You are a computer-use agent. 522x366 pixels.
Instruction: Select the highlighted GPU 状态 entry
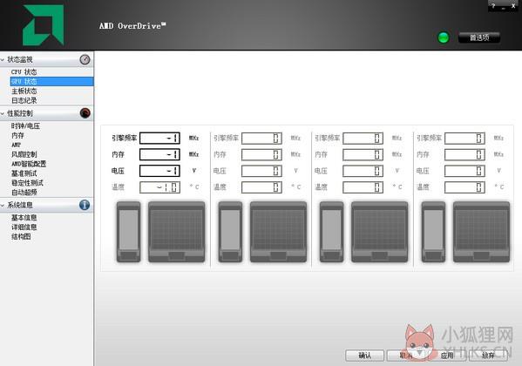click(51, 81)
